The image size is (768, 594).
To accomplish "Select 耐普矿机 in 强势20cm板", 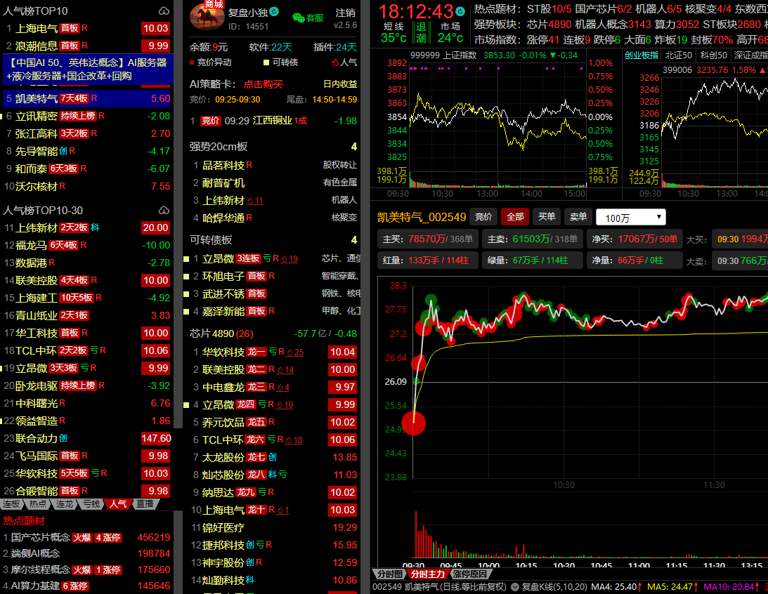I will pyautogui.click(x=273, y=183).
